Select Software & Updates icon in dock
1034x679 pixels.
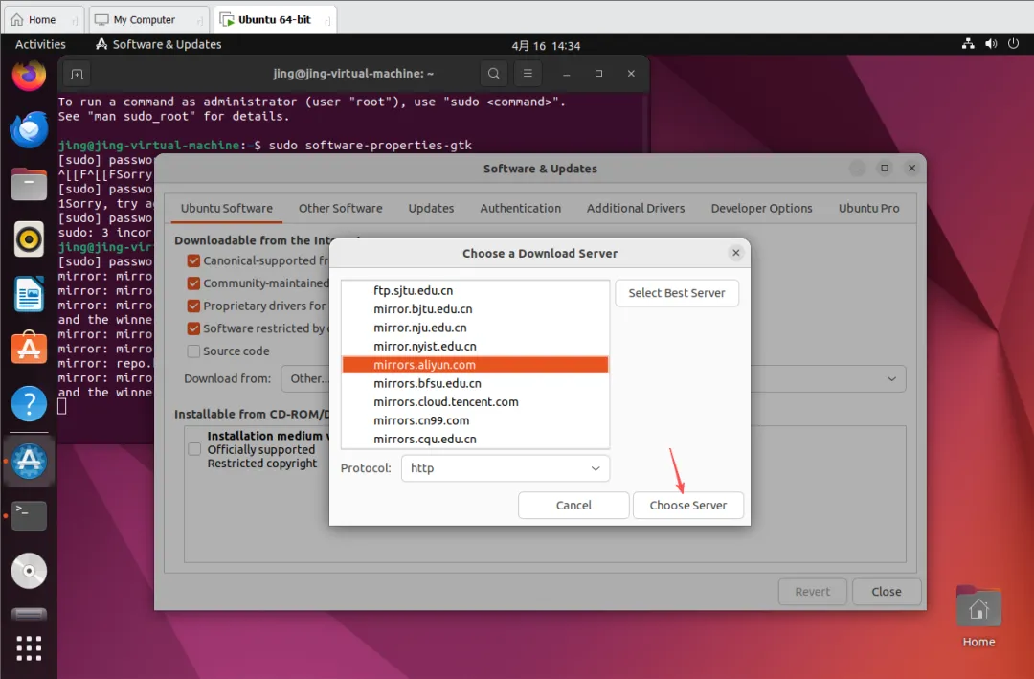[29, 461]
